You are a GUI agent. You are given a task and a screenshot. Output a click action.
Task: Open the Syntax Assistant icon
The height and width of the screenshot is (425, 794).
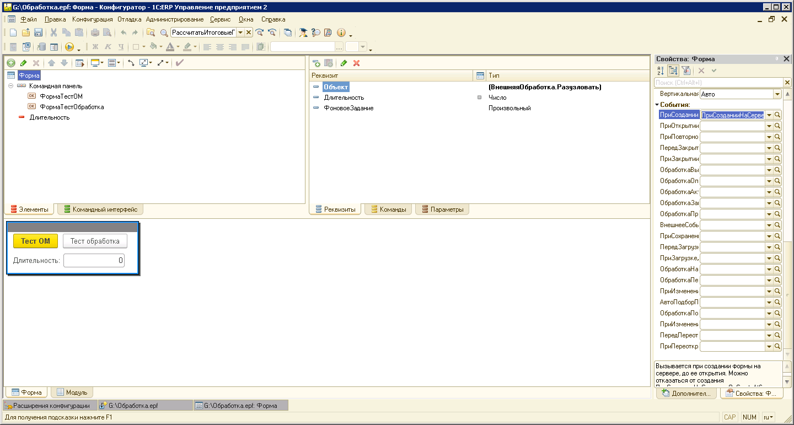(316, 33)
